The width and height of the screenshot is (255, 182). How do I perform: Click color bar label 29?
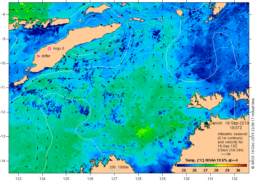pyautogui.click(x=227, y=170)
